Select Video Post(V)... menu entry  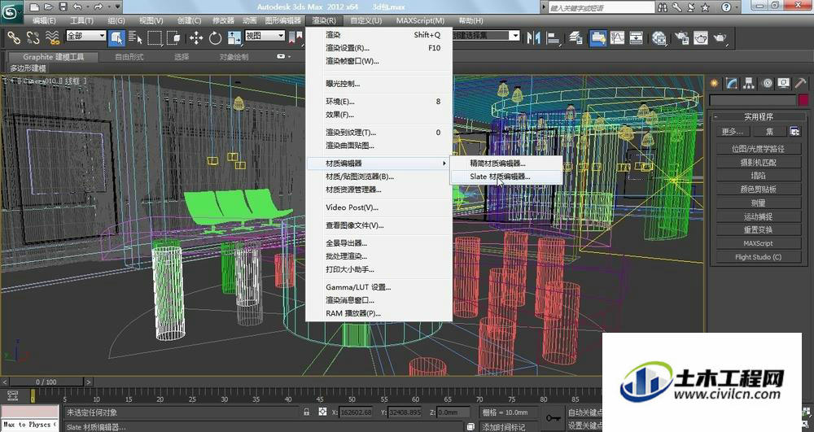pos(379,207)
